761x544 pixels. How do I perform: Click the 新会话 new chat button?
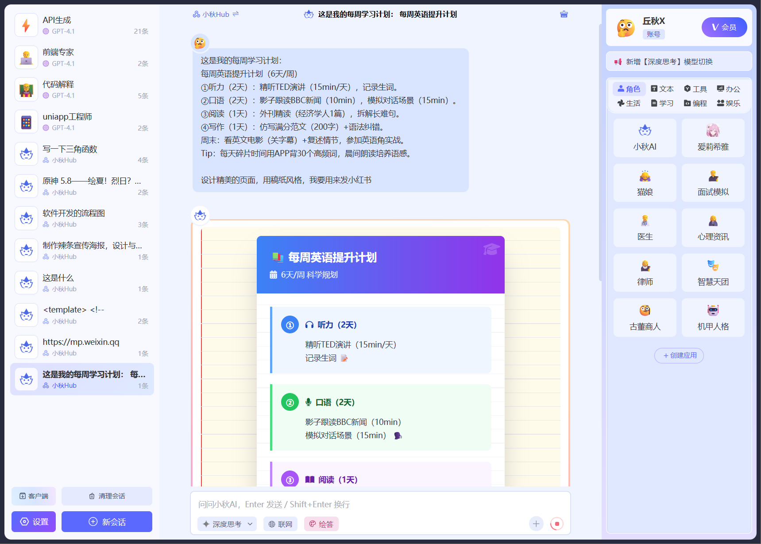point(107,522)
